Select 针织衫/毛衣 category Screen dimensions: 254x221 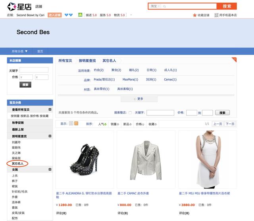(x=19, y=192)
